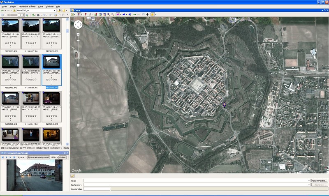
Task: Click the purple location marker on map
Action: point(225,105)
